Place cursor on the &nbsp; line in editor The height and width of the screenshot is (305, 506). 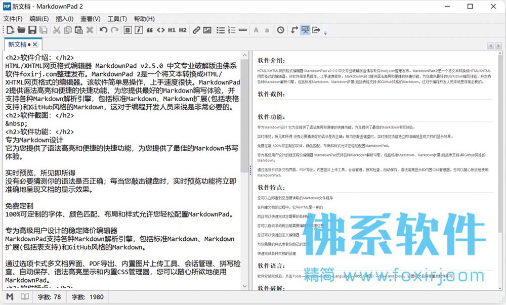pyautogui.click(x=17, y=123)
